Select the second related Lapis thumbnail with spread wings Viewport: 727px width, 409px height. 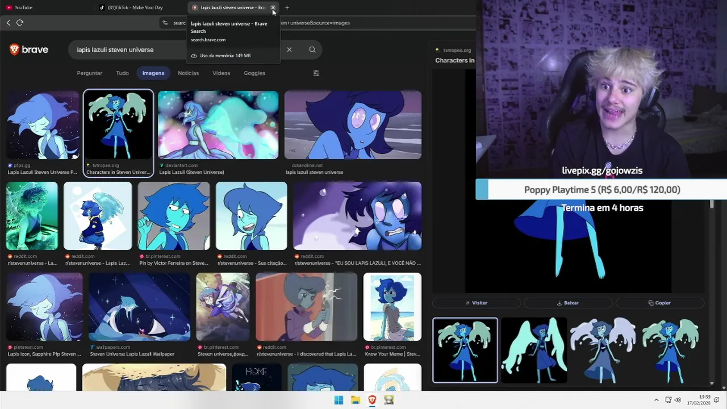[534, 350]
